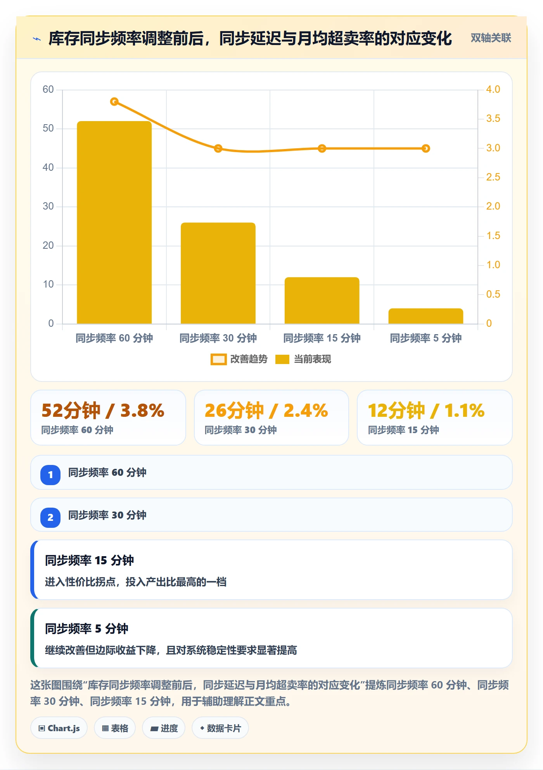The width and height of the screenshot is (543, 770).
Task: Click the x-axis label 同步频率 5 分钟
Action: coord(426,338)
